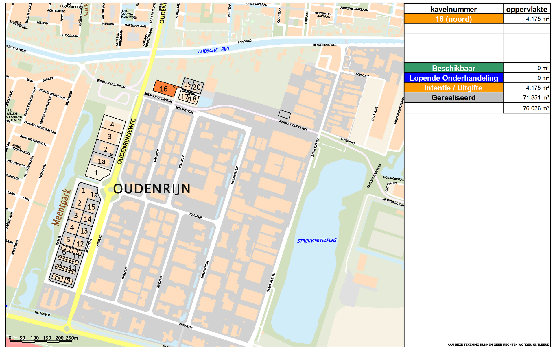Click the 'PAPIERMOERBEIPAD' path label
This screenshot has width=555, height=348.
coord(374,176)
